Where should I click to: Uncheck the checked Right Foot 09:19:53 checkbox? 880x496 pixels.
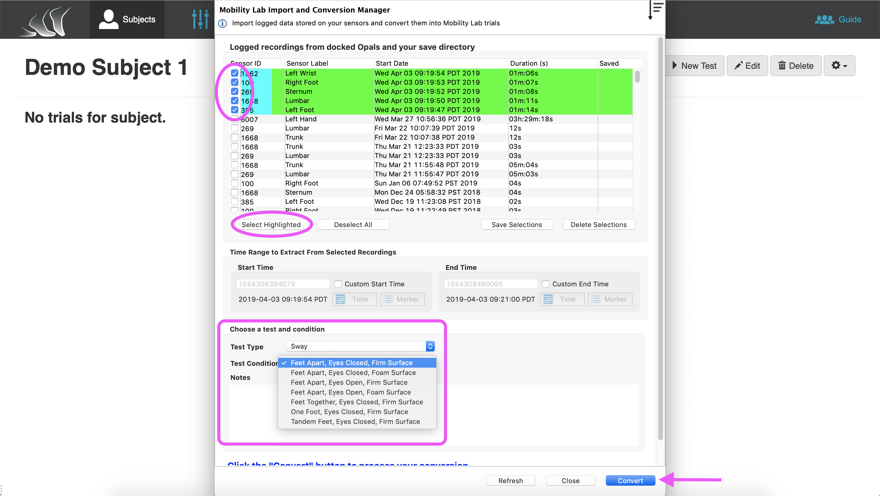point(234,82)
